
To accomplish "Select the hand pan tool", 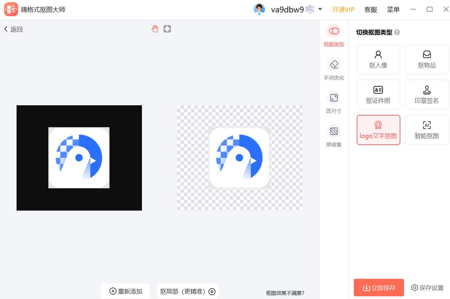I will (x=155, y=29).
